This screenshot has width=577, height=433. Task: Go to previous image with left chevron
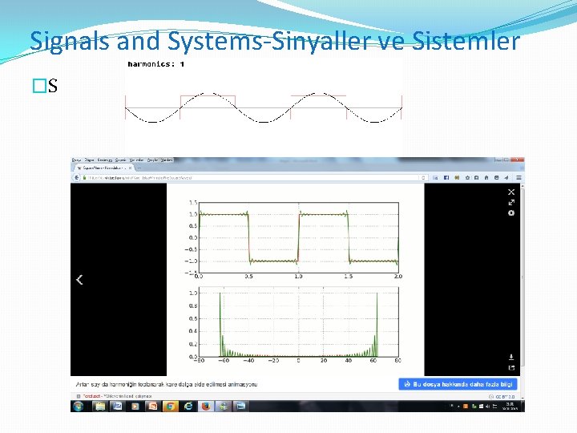tap(79, 280)
